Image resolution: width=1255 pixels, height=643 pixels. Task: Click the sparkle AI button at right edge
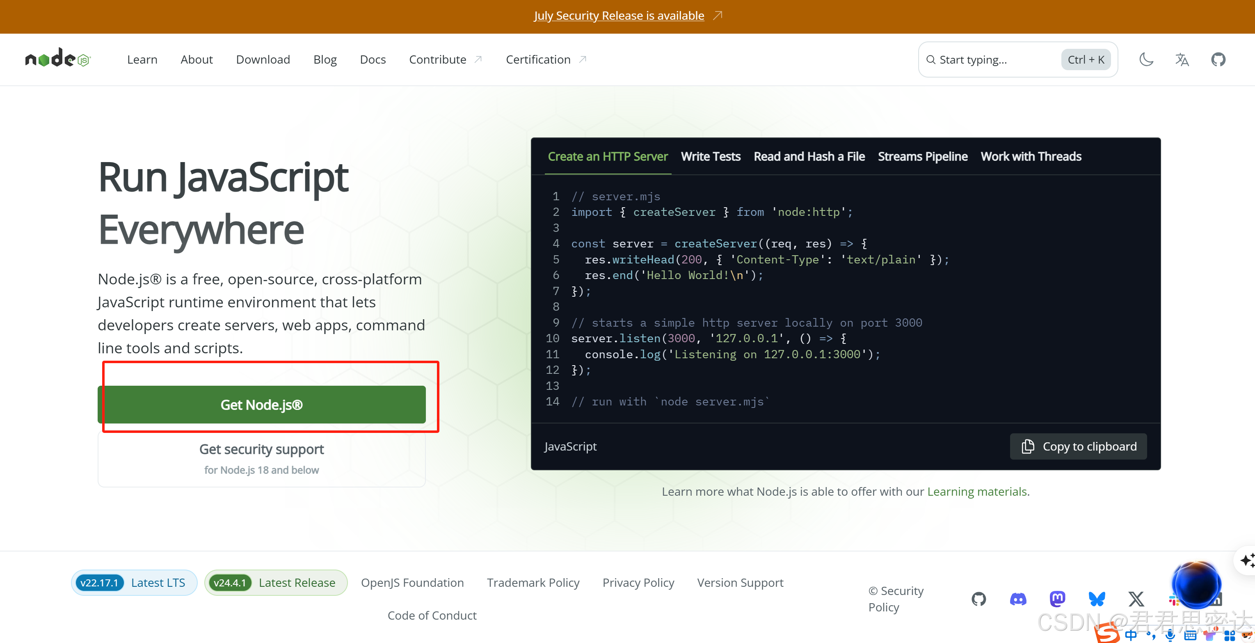click(1246, 560)
